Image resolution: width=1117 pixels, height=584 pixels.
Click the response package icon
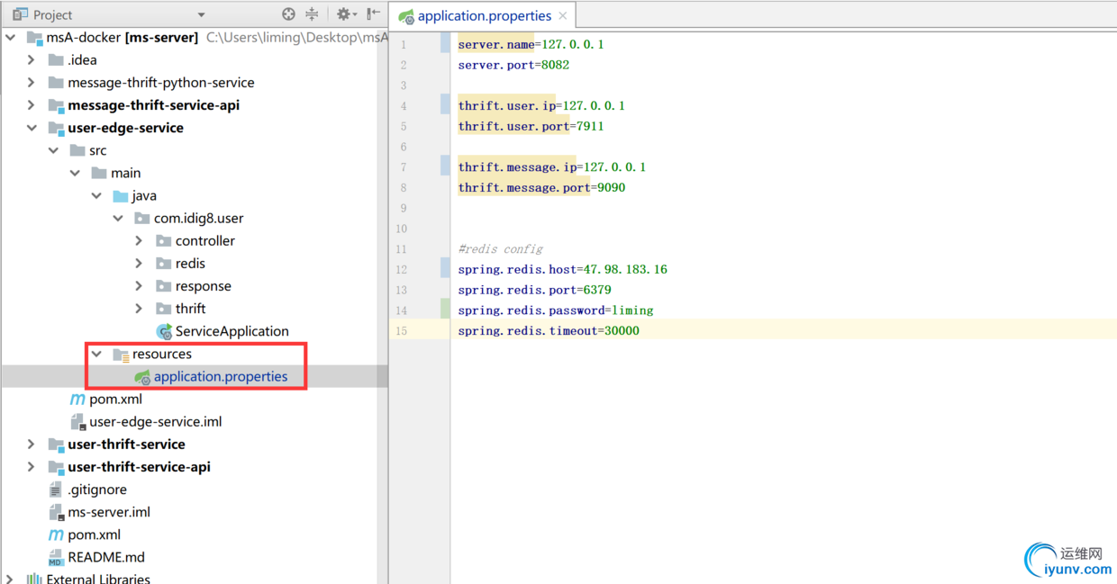(164, 286)
